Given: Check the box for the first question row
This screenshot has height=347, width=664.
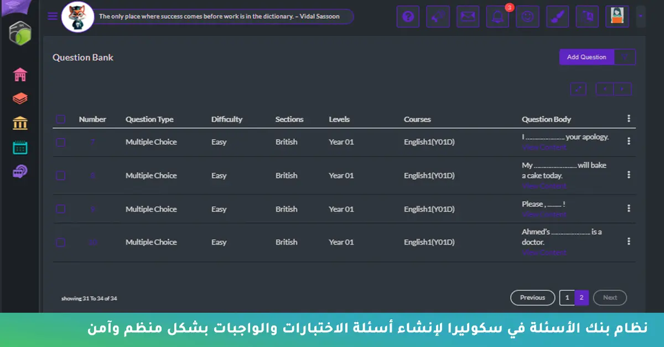Looking at the screenshot, I should click(61, 142).
